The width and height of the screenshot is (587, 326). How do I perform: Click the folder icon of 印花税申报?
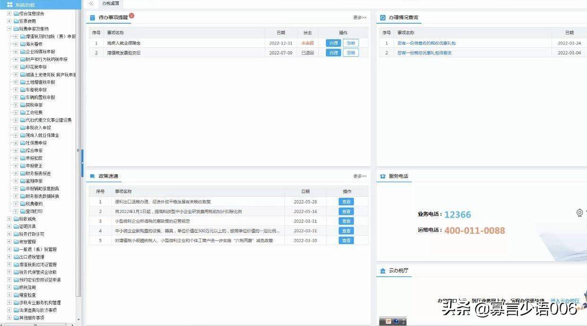tap(23, 67)
